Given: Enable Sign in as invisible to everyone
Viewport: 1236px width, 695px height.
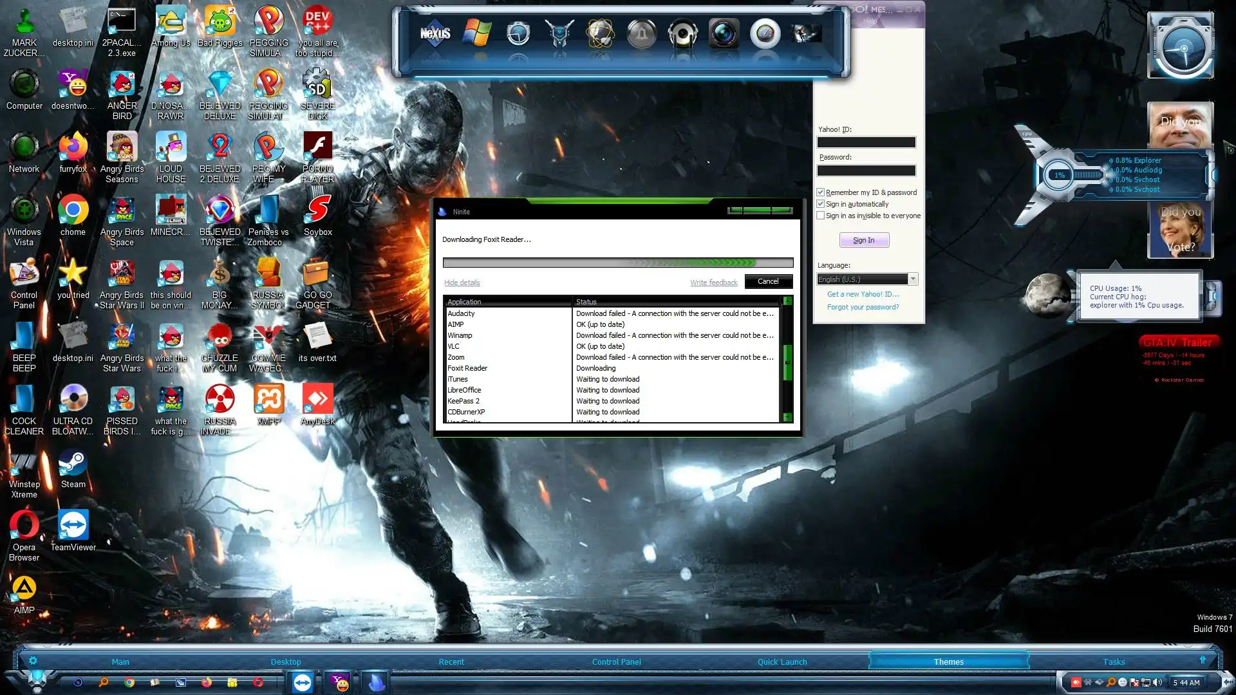Looking at the screenshot, I should pos(821,216).
